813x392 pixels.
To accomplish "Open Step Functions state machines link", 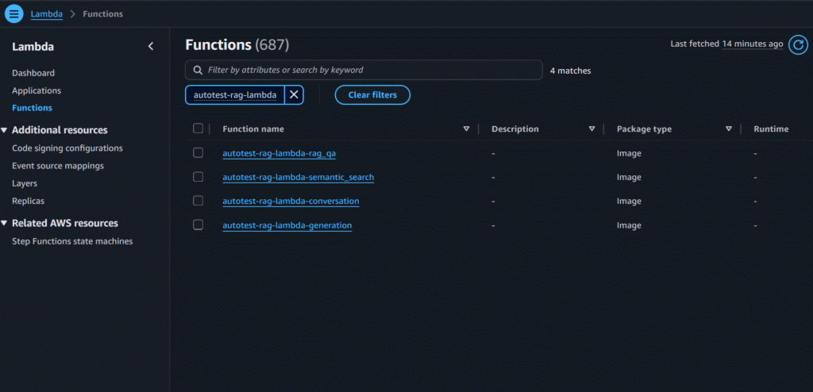I will point(72,241).
